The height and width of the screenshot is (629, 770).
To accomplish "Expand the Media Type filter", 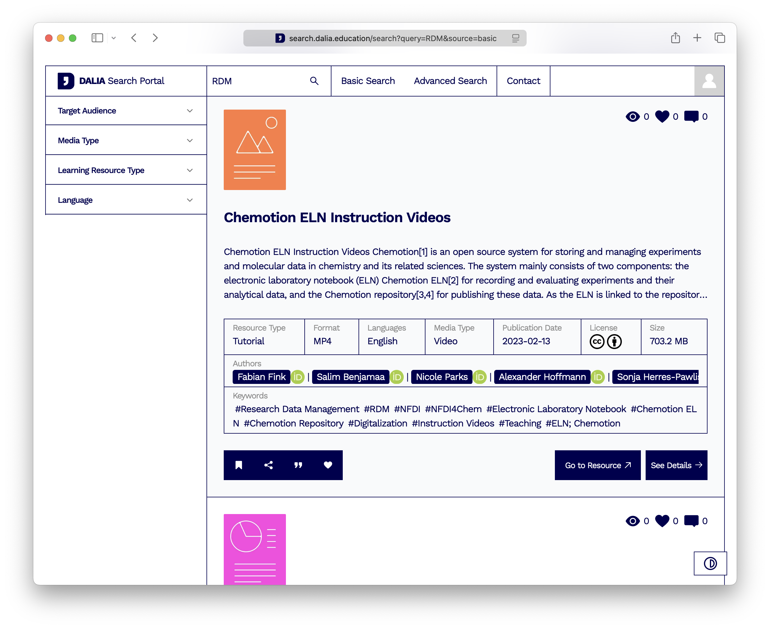I will [x=126, y=141].
